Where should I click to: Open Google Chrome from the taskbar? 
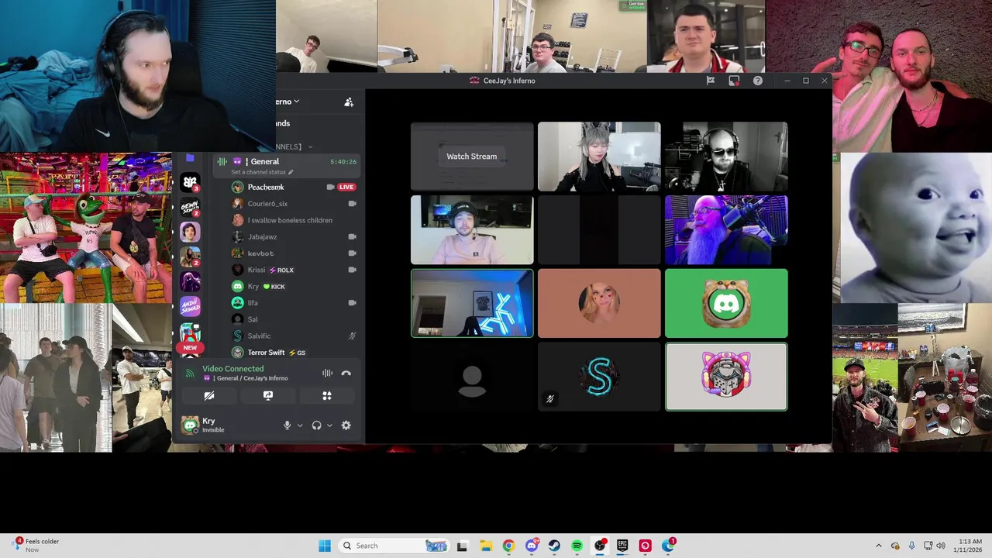(x=508, y=546)
